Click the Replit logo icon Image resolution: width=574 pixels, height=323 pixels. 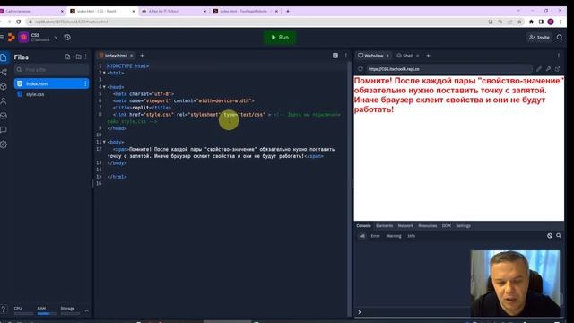pyautogui.click(x=12, y=38)
